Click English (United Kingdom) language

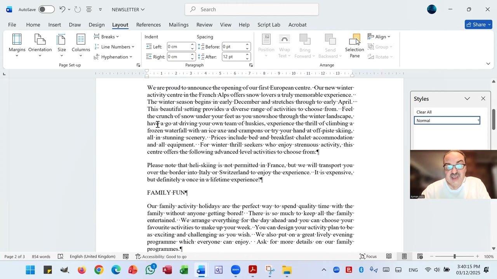(x=92, y=257)
